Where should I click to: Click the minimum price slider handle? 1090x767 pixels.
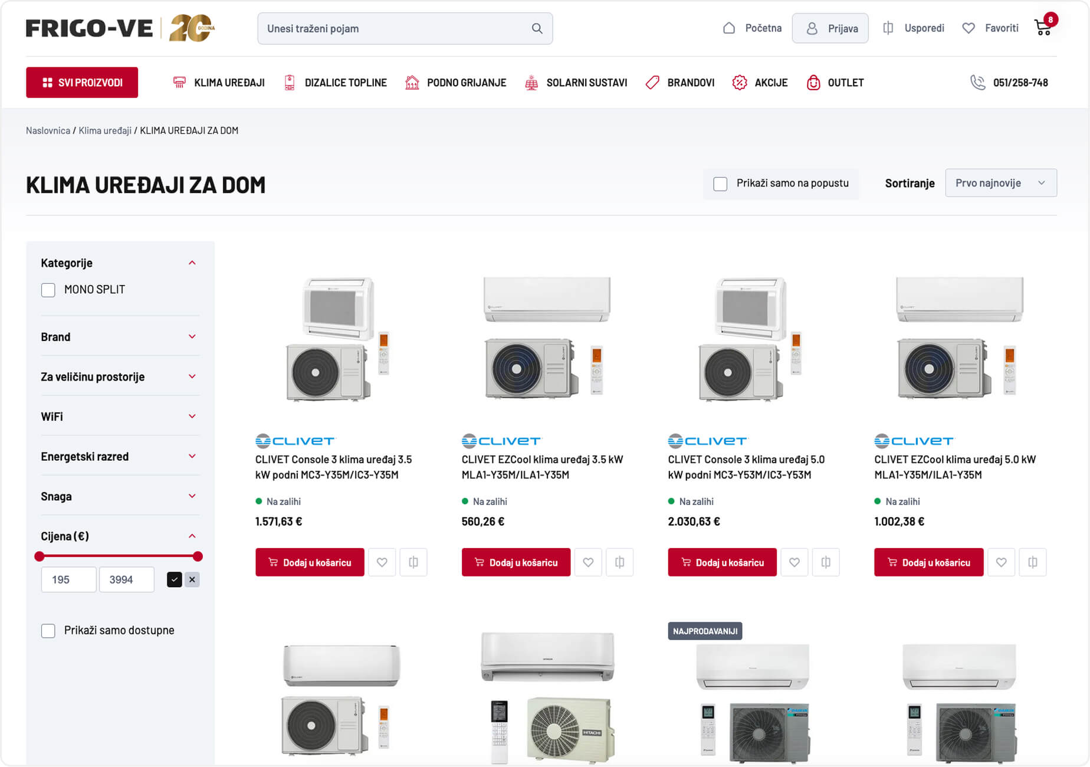click(40, 556)
